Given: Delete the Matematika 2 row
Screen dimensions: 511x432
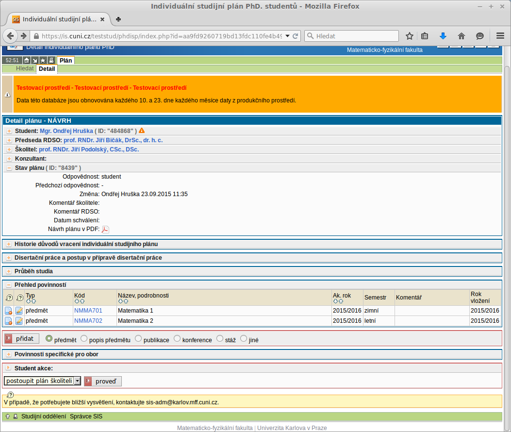Looking at the screenshot, I should tap(8, 321).
